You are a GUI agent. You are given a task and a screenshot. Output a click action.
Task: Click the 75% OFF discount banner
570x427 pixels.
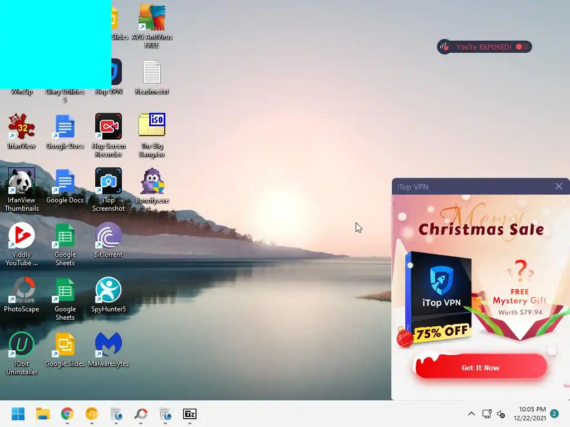pos(441,331)
